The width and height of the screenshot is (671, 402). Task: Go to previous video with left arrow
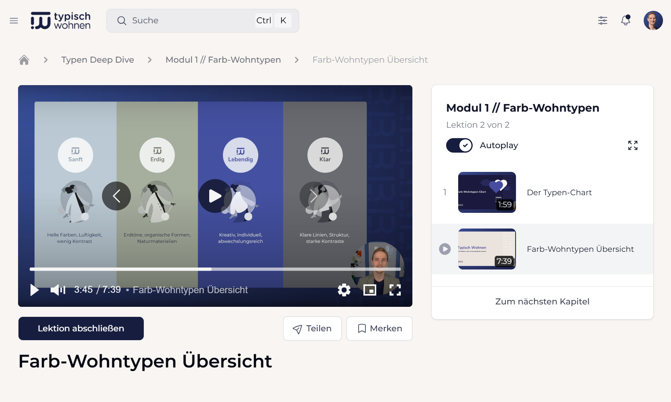coord(116,196)
